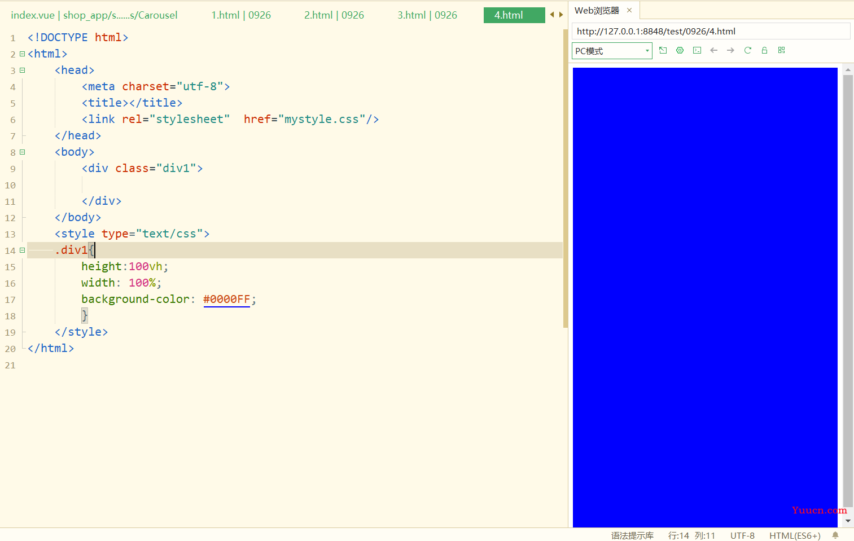
Task: Click the "mystyle.css" href value
Action: pyautogui.click(x=322, y=119)
